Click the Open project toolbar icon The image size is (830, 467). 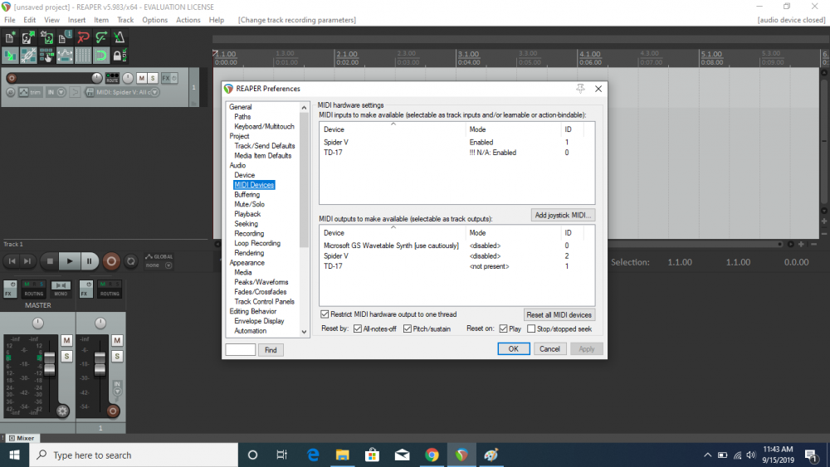coord(28,37)
